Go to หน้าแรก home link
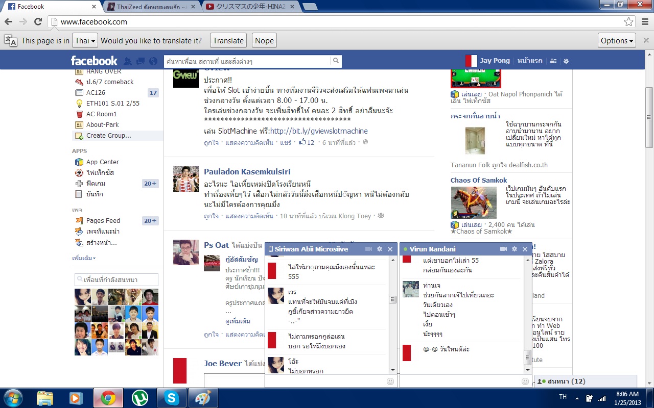654x408 pixels. (x=530, y=61)
